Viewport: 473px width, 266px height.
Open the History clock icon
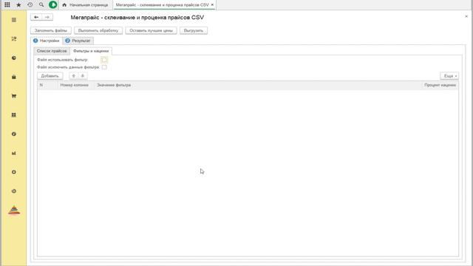[30, 5]
